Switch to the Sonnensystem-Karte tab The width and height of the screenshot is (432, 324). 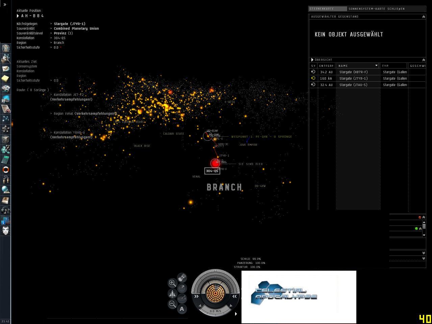click(x=367, y=9)
